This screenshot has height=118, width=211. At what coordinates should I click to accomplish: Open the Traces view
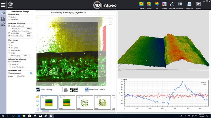pos(149,5)
